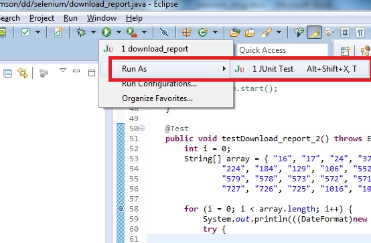Screen dimensions: 371x243
Task: Click the greyed toolbar icon after the highlighter
Action: click(330, 32)
